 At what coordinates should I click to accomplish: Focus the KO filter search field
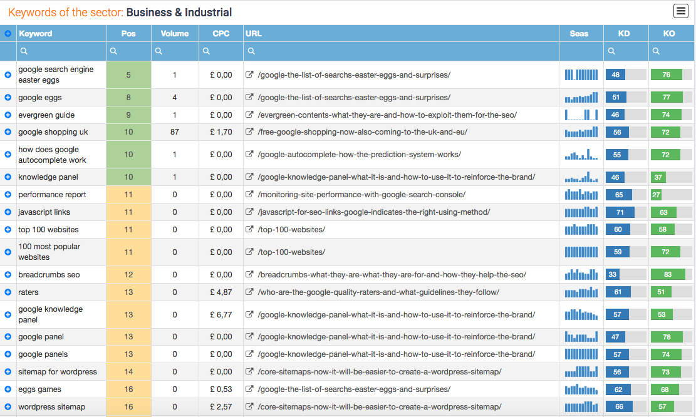click(671, 51)
